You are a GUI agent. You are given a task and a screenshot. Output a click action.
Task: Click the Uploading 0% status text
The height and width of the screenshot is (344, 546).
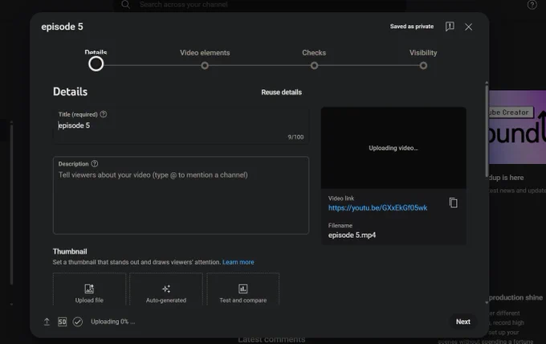tap(113, 321)
